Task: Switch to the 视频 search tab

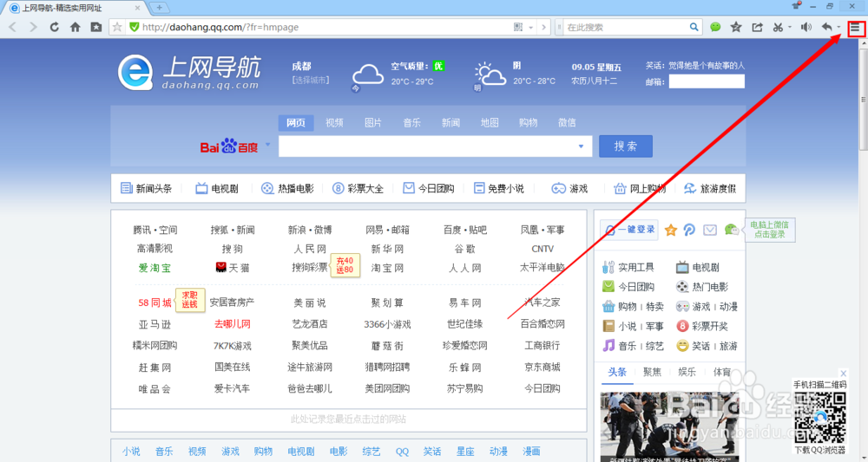Action: coord(334,123)
